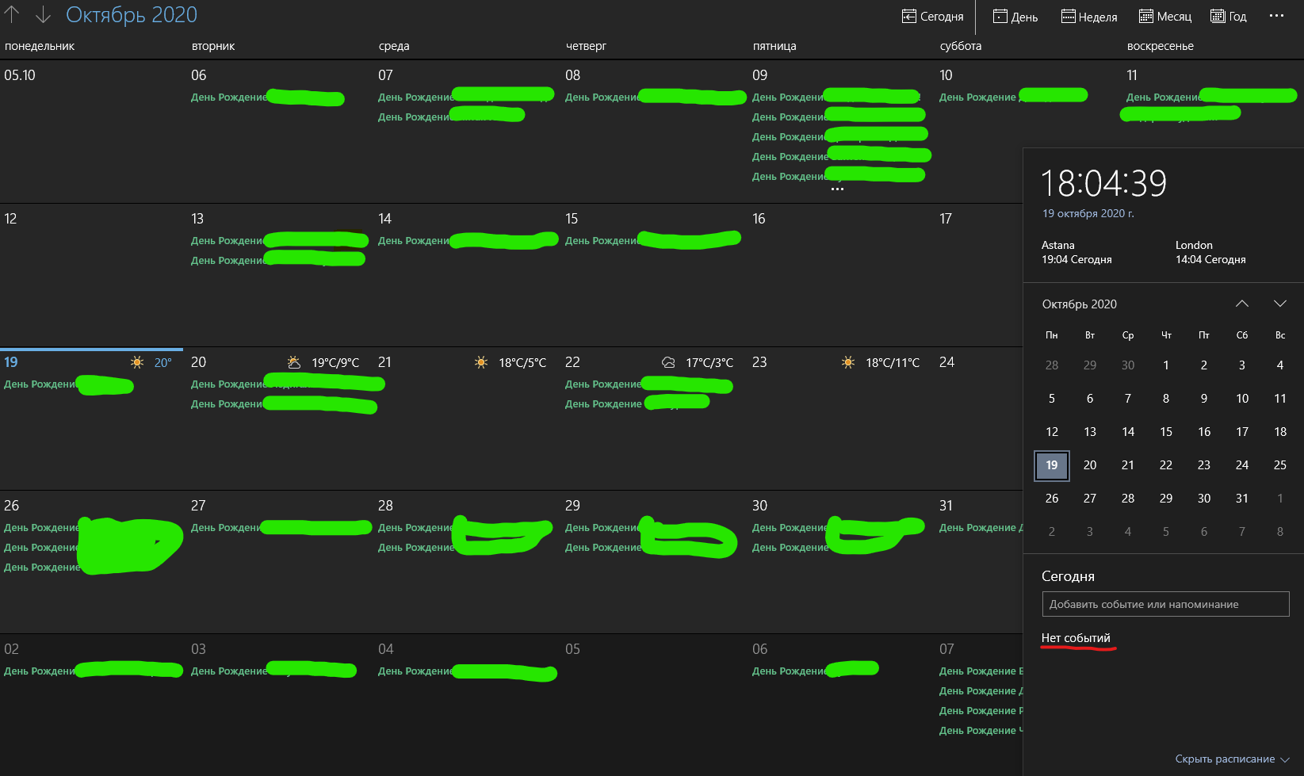The height and width of the screenshot is (776, 1304).
Task: Switch to Год view
Action: coord(1229,17)
